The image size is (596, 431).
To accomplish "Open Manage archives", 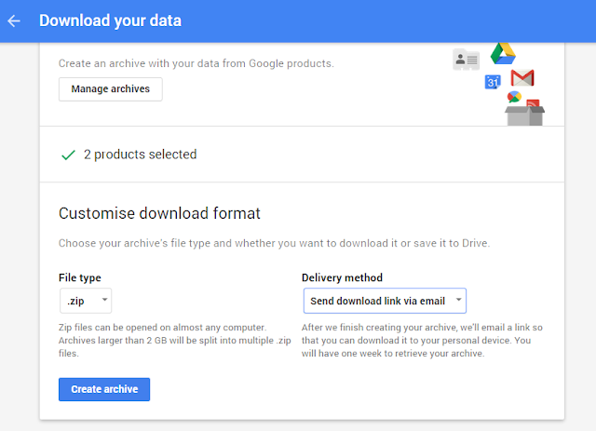I will (x=111, y=89).
